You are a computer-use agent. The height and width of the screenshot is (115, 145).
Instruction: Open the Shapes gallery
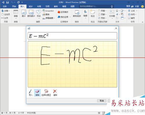click(39, 14)
